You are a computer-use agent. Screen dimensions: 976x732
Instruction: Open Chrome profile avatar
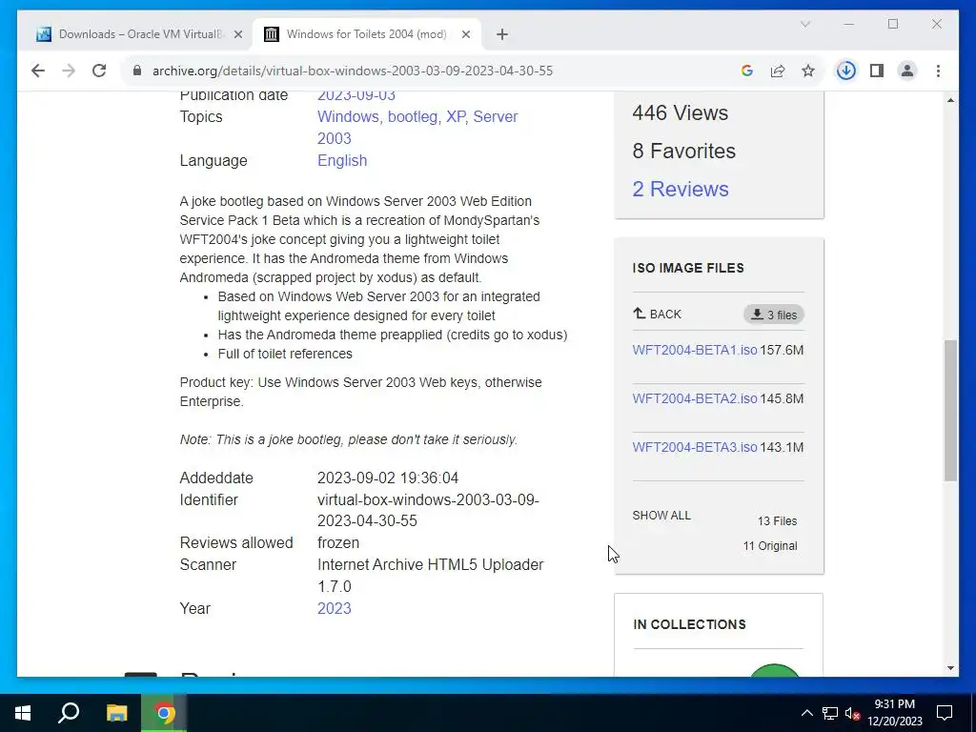[x=907, y=71]
